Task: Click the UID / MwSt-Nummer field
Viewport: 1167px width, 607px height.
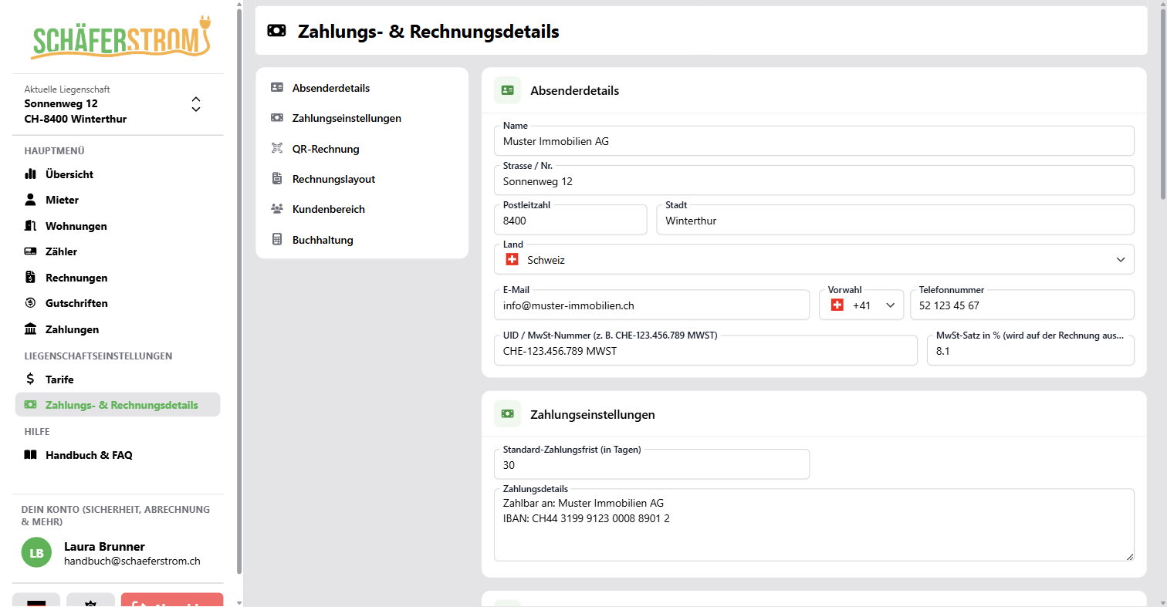Action: pos(705,350)
